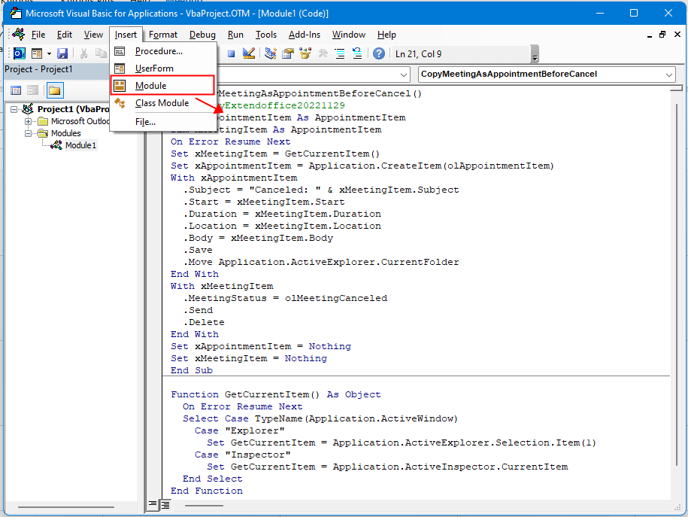Screen dimensions: 688x517
Task: Click toolbar options overflow arrow
Action: 535,54
